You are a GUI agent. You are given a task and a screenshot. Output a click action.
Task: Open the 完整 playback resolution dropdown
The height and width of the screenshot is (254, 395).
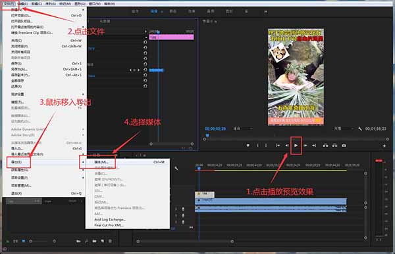[x=344, y=129]
